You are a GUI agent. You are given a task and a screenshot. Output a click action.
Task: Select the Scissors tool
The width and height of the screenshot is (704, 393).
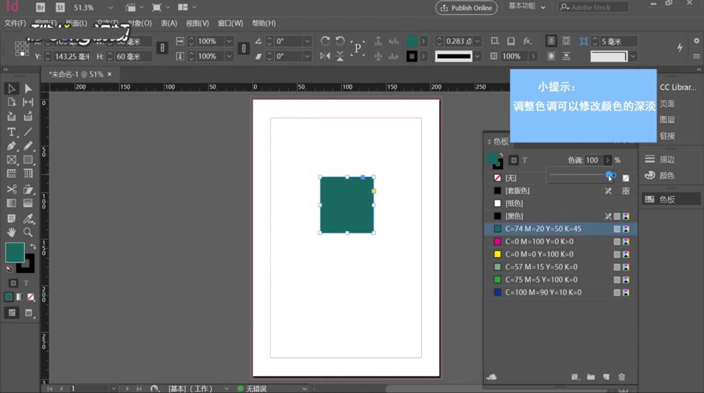[x=11, y=189]
